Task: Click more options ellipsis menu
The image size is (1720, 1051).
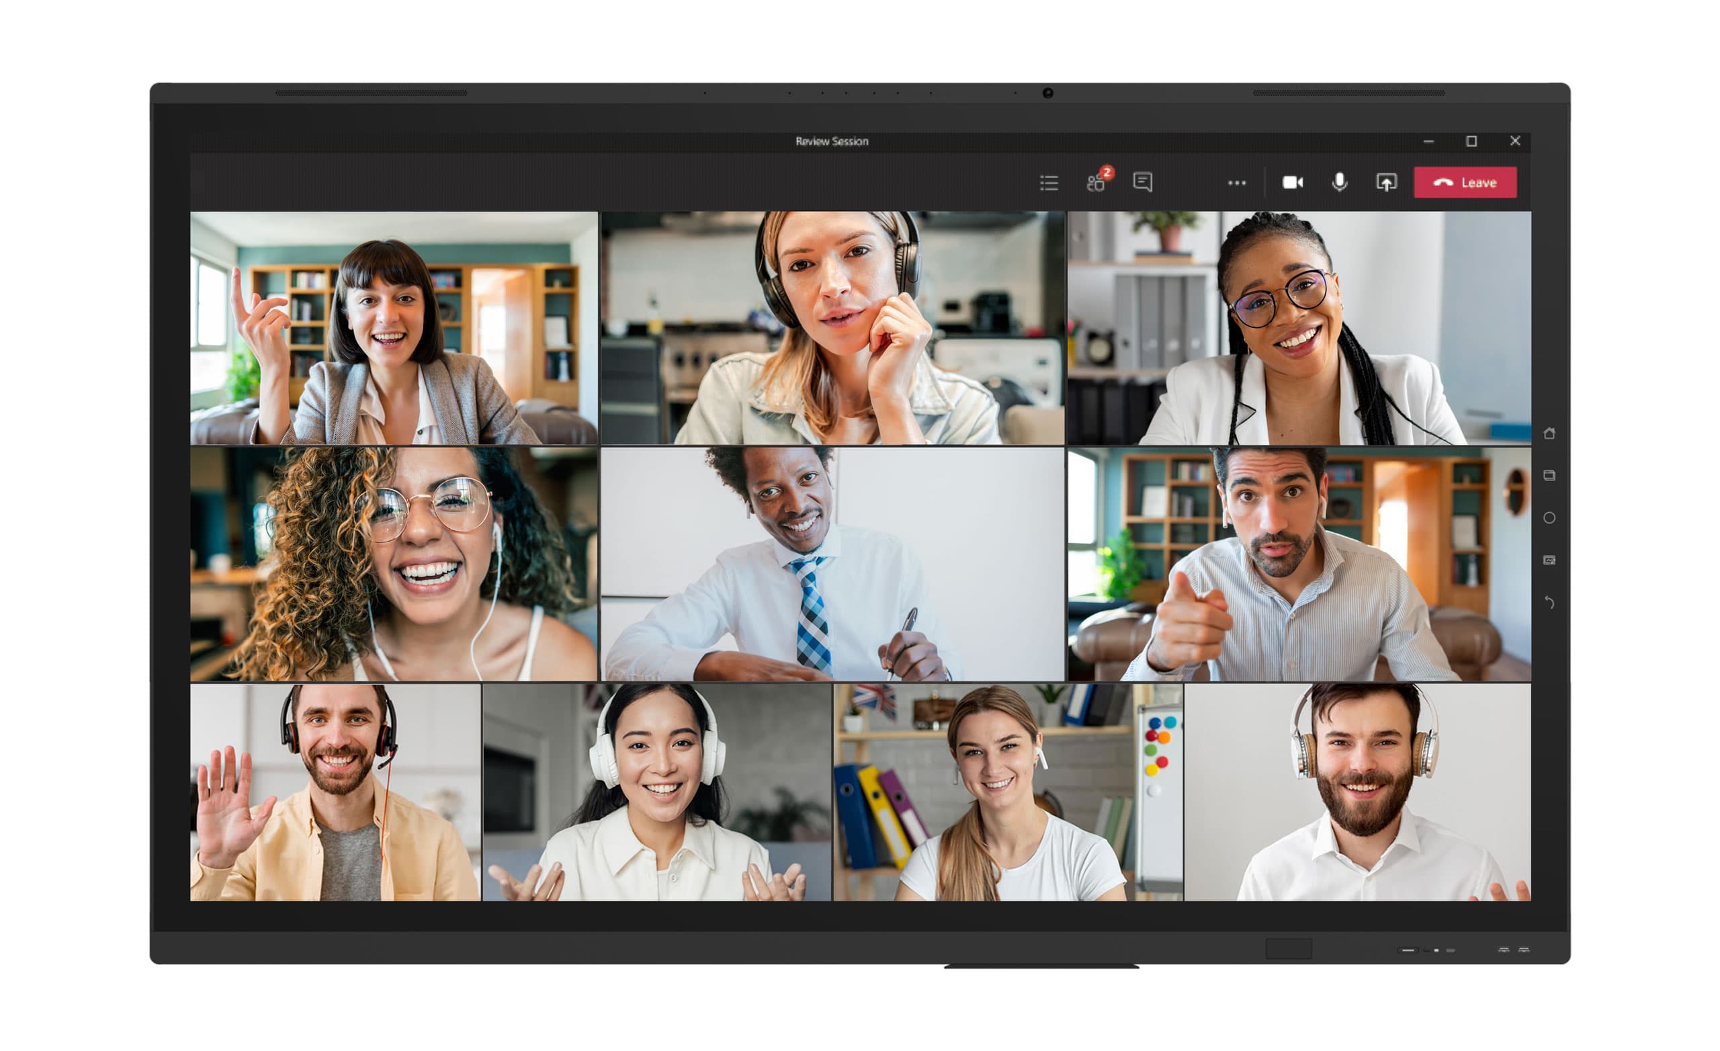Action: [x=1232, y=184]
